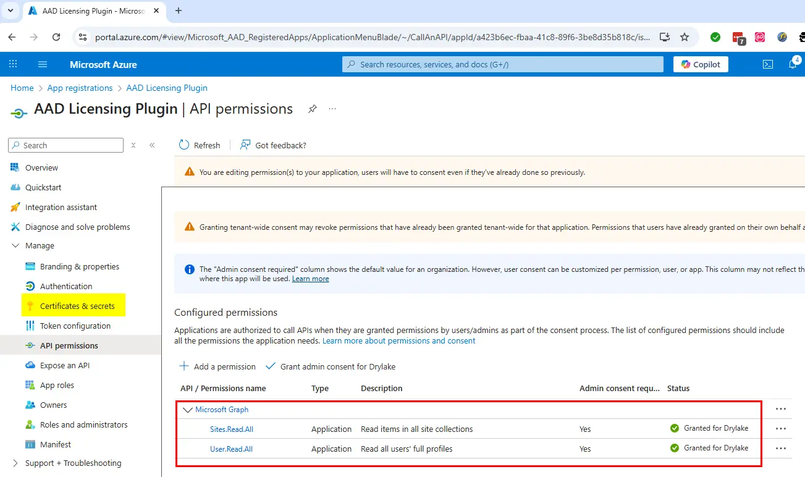805x477 pixels.
Task: Pin the API permissions blade
Action: (313, 109)
